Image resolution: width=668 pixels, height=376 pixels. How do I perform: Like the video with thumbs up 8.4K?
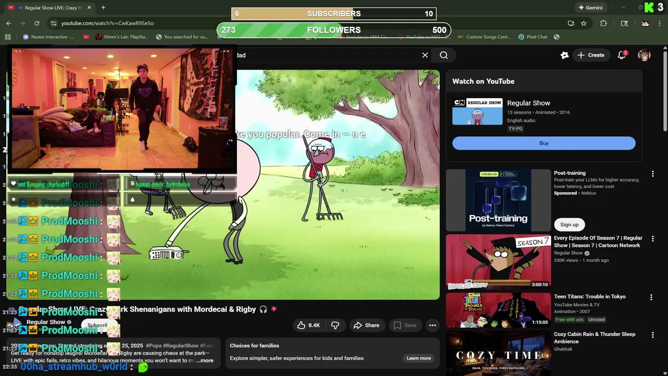tap(308, 325)
